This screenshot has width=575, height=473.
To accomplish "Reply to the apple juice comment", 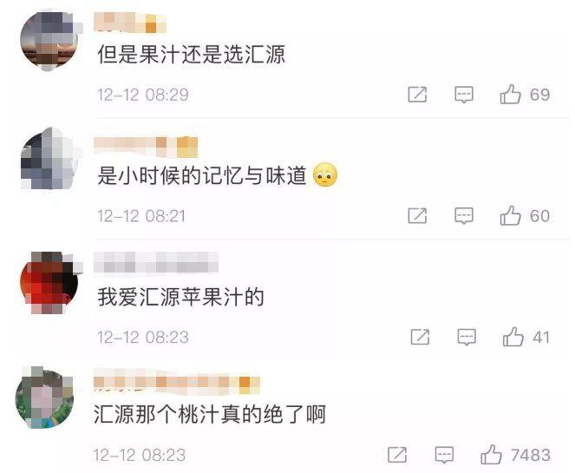I will tap(467, 337).
